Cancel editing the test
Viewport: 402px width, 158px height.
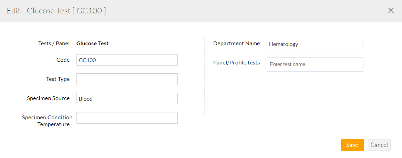click(379, 145)
